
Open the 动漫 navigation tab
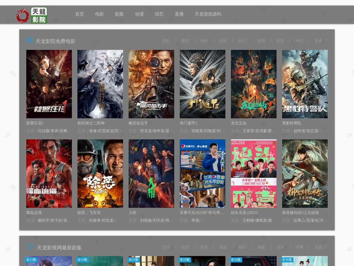coord(139,14)
